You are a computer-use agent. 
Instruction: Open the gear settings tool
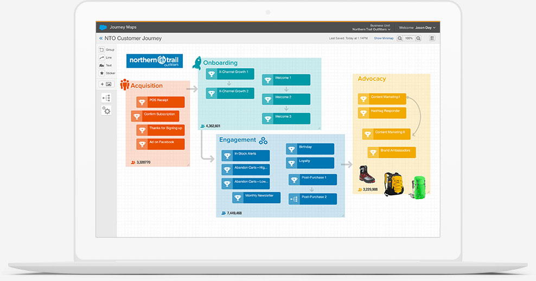pyautogui.click(x=106, y=111)
